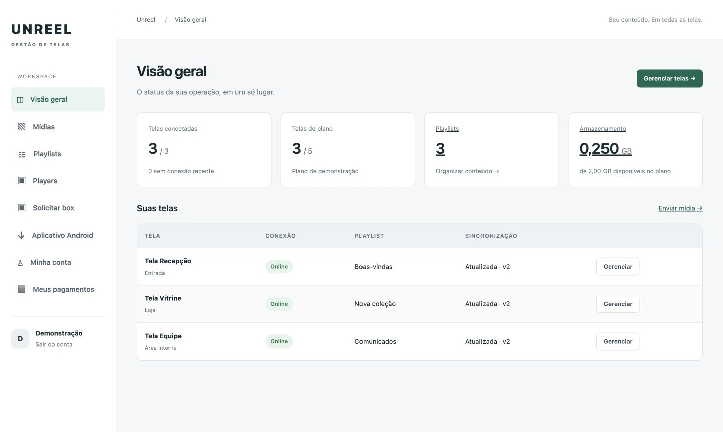Click the Nova coleção playlist cell
Image resolution: width=723 pixels, height=432 pixels.
pyautogui.click(x=375, y=304)
